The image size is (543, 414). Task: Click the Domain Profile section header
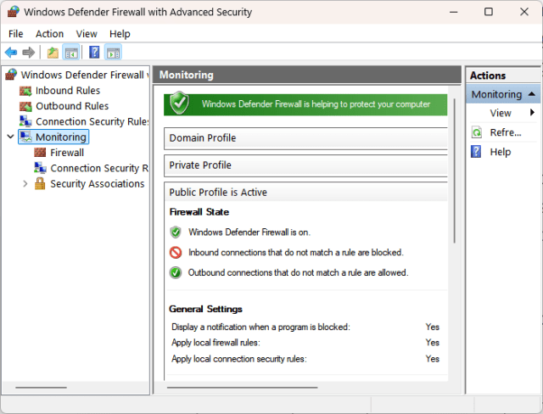305,138
